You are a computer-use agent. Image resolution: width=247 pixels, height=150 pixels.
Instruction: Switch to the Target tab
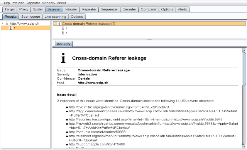(x=10, y=9)
